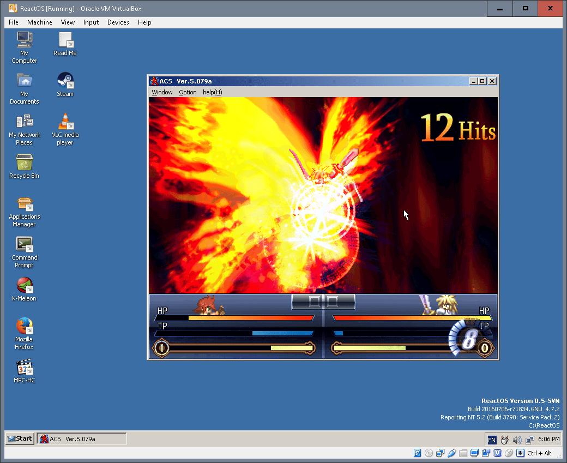Click player one's yellow power gauge
Screen dimensions: 567x463
pyautogui.click(x=239, y=348)
